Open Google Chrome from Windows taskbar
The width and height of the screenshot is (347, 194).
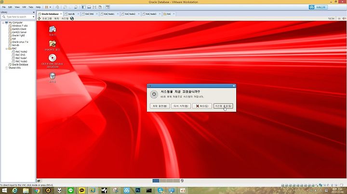(37, 191)
